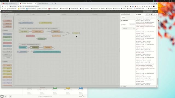Open the all nodes debug filter dropdown
This screenshot has height=98, width=175.
coord(148,17)
